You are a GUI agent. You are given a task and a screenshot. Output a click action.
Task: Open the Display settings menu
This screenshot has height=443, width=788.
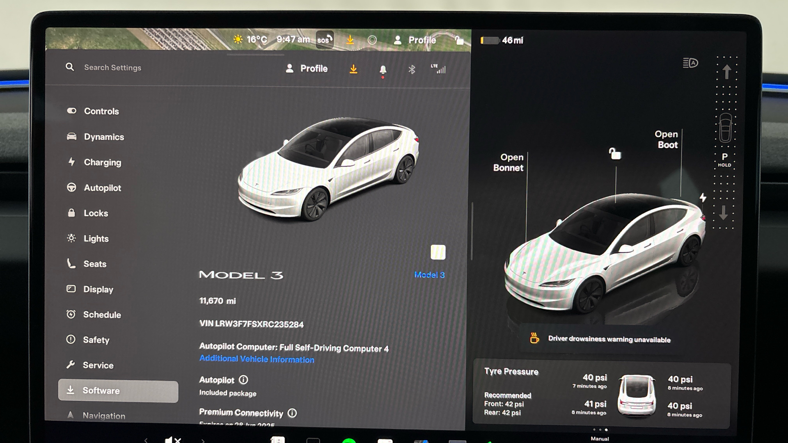tap(90, 289)
